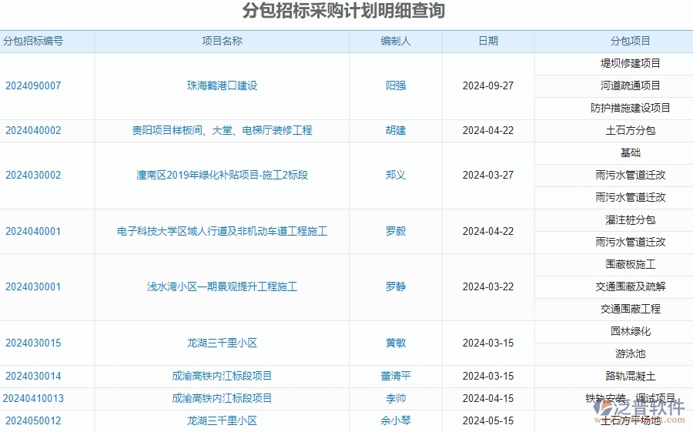Click 成渝高铁内江标段项目 in 李帅's row
Screen dimensions: 693x432
click(222, 398)
